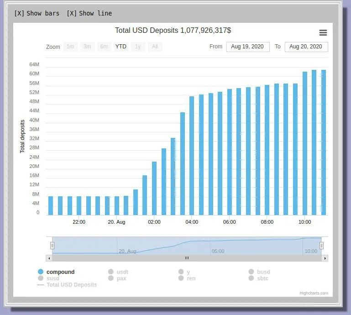Show the usdt series via legend
351x315 pixels.
click(118, 272)
